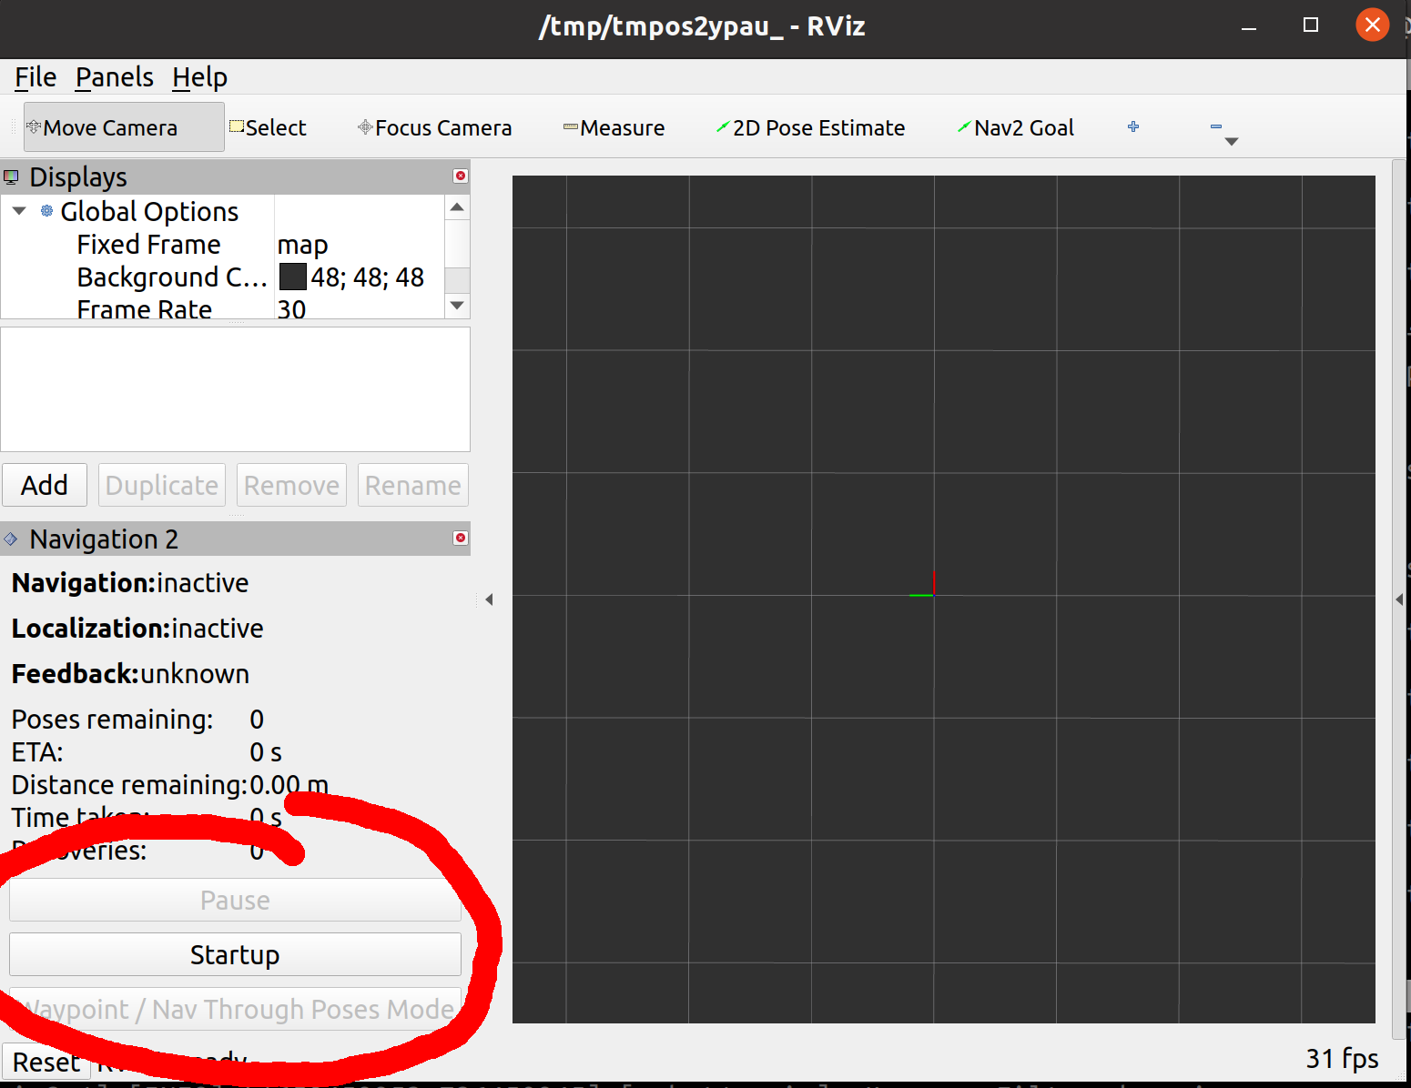Maximize the RViz window
This screenshot has width=1411, height=1088.
(1311, 25)
